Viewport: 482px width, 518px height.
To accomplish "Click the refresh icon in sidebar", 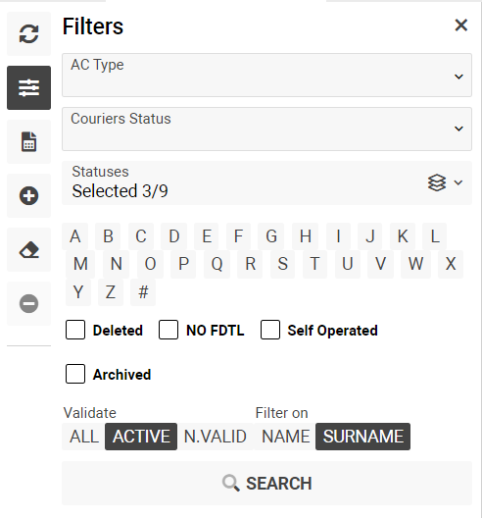I will [29, 33].
